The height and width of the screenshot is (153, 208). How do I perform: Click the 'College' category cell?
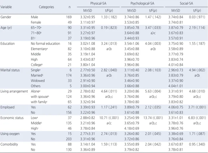[37, 65]
